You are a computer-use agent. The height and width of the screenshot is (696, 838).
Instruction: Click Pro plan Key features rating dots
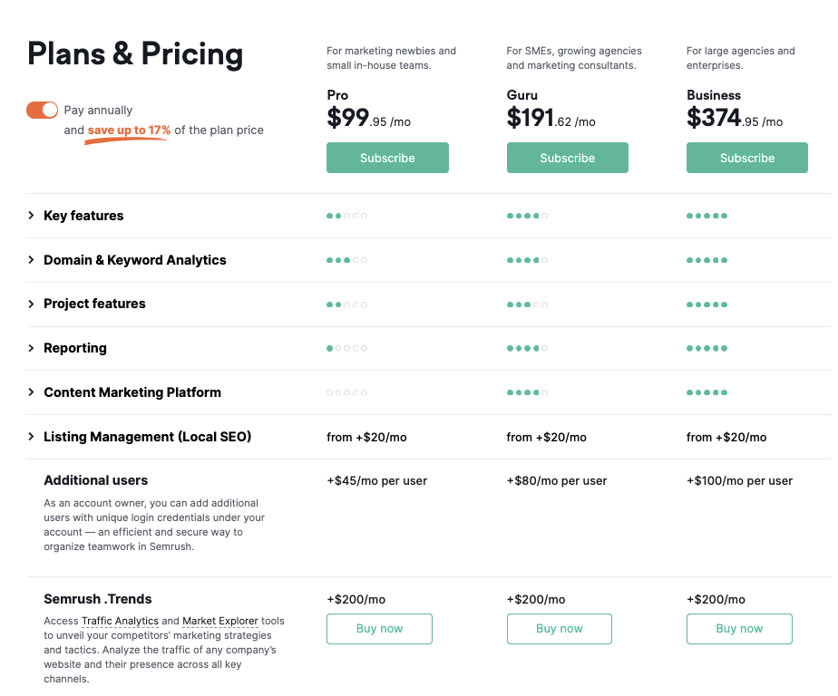click(346, 216)
